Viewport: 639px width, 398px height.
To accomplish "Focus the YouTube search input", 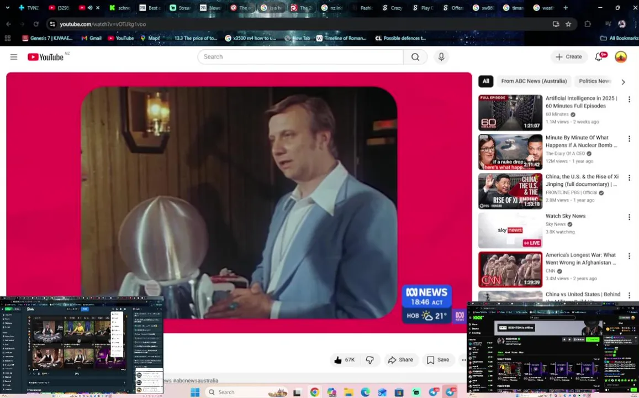I will tap(301, 57).
